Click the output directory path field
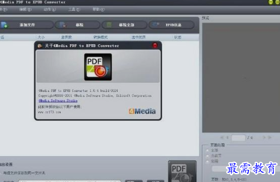Image resolution: width=280 pixels, height=182 pixels. (x=70, y=181)
